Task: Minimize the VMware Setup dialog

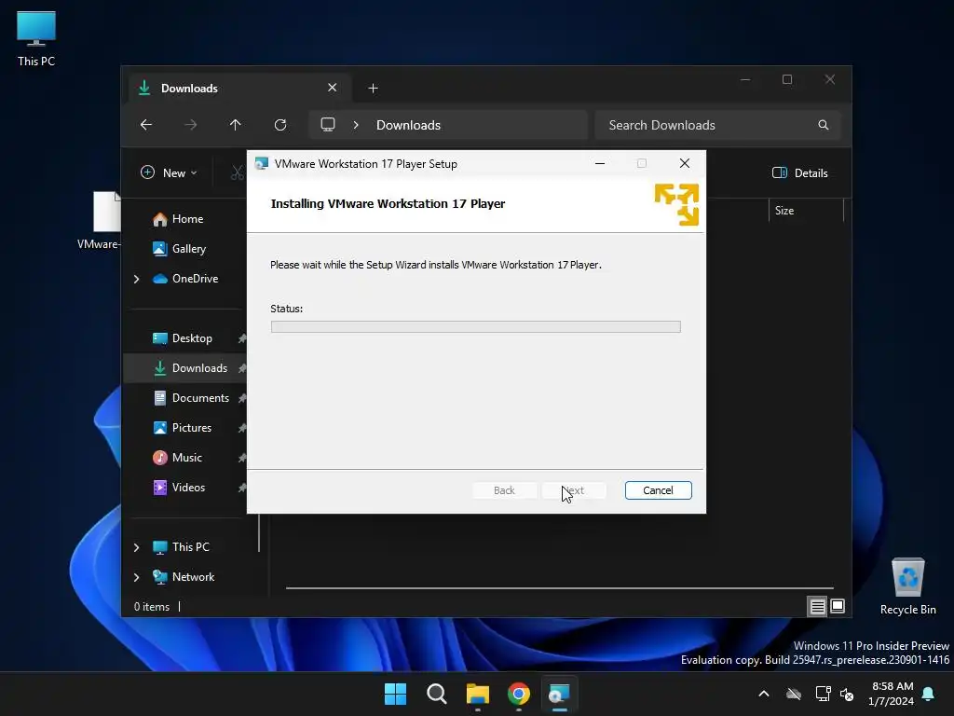Action: [x=600, y=163]
